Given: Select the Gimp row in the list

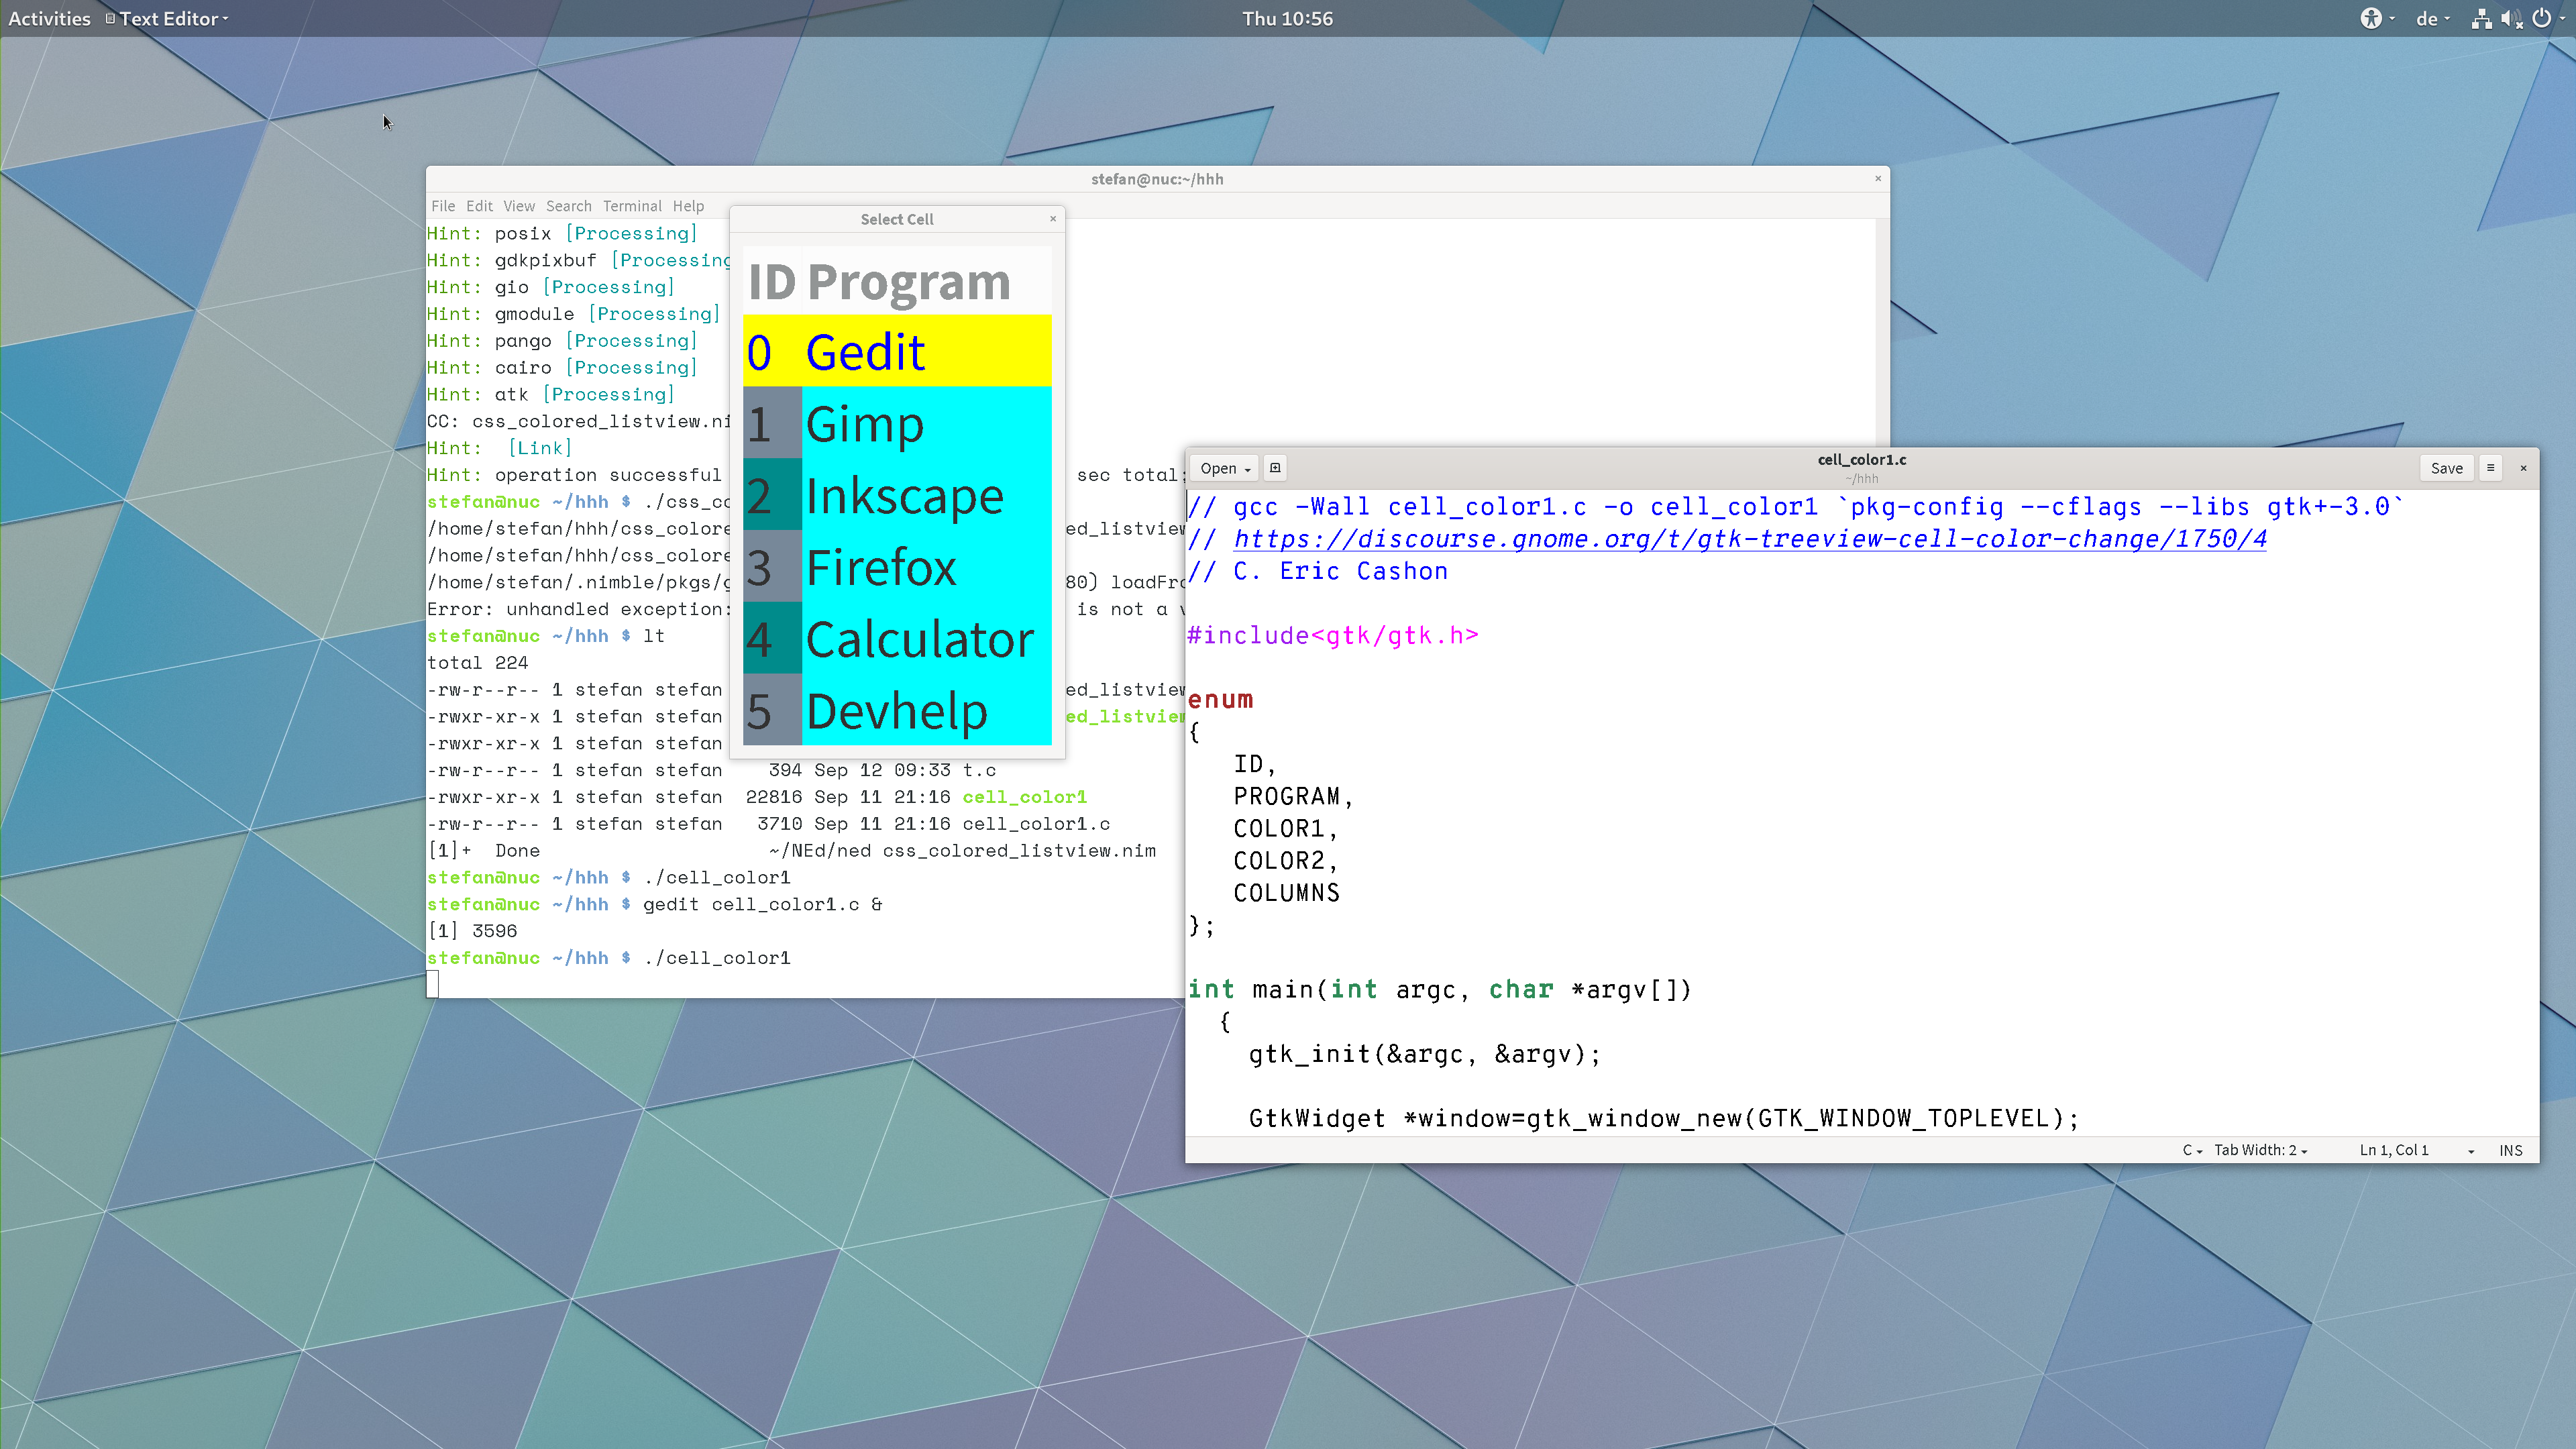Looking at the screenshot, I should [897, 424].
